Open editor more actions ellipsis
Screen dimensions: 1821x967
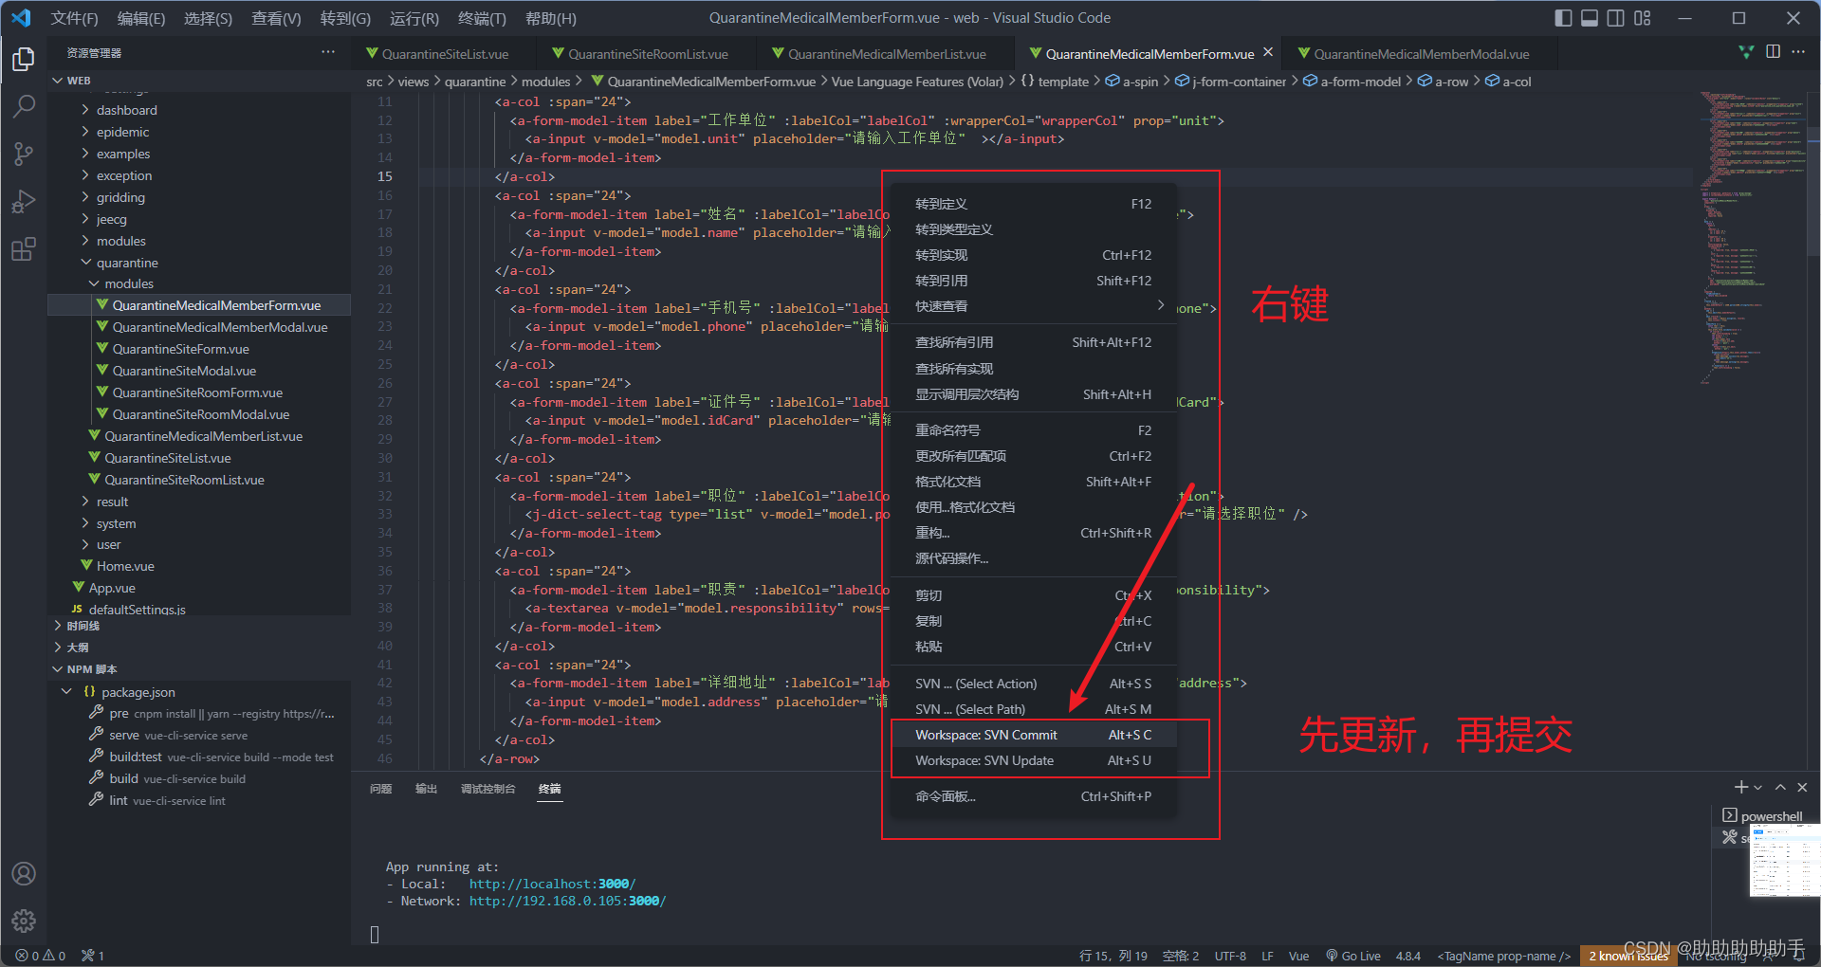[1798, 52]
